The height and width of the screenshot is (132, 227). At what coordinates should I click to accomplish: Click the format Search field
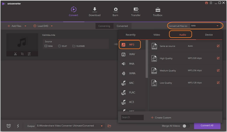[x=132, y=117]
